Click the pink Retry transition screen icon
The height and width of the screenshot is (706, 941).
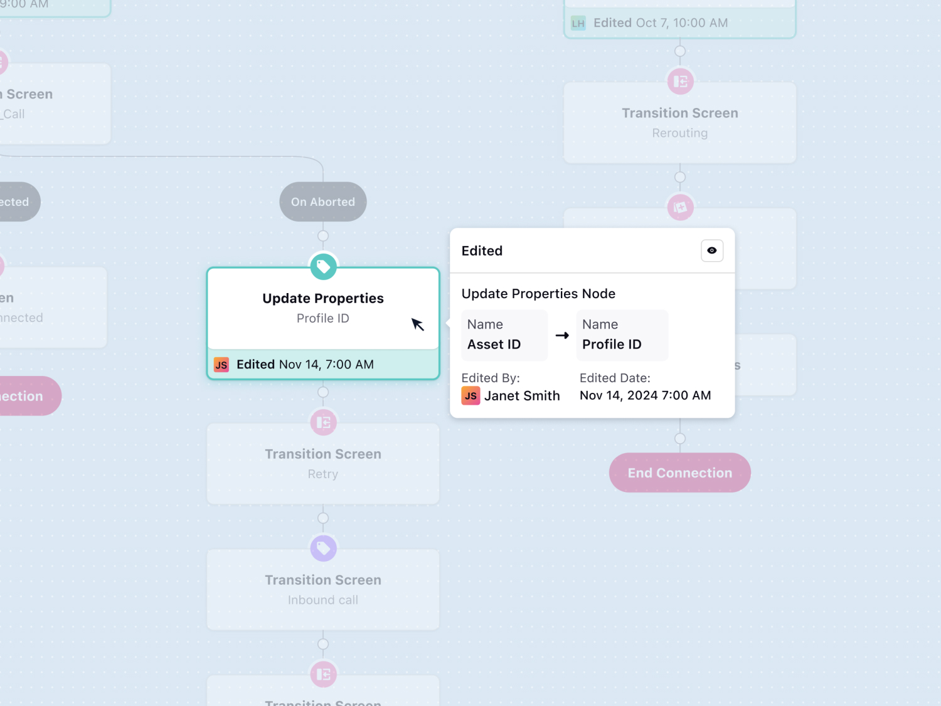tap(323, 422)
